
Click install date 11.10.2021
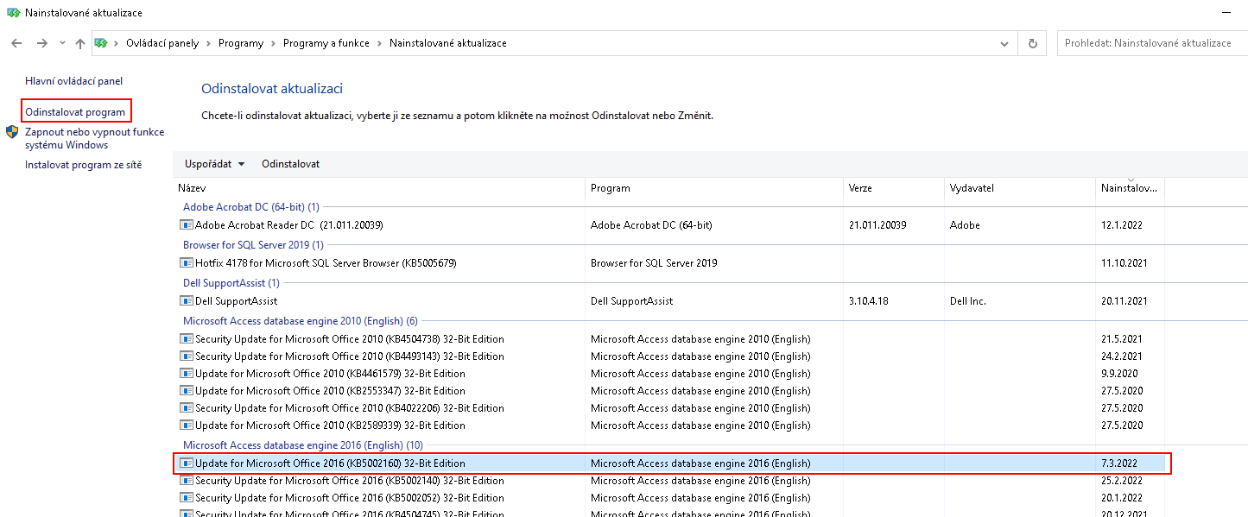tap(1124, 263)
